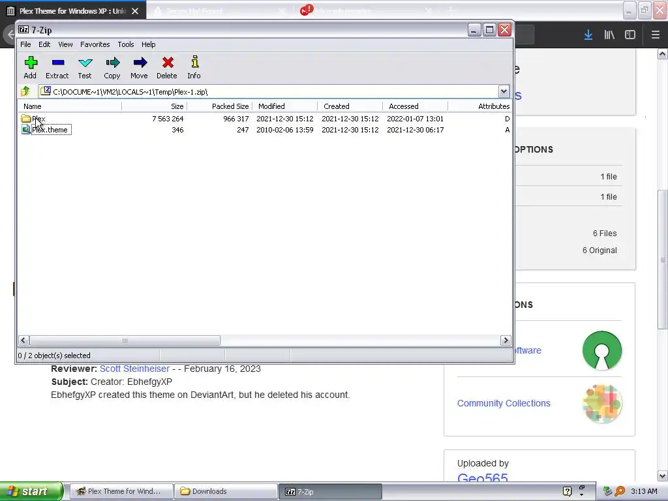
Task: Click the network system tray icon
Action: pos(607,491)
